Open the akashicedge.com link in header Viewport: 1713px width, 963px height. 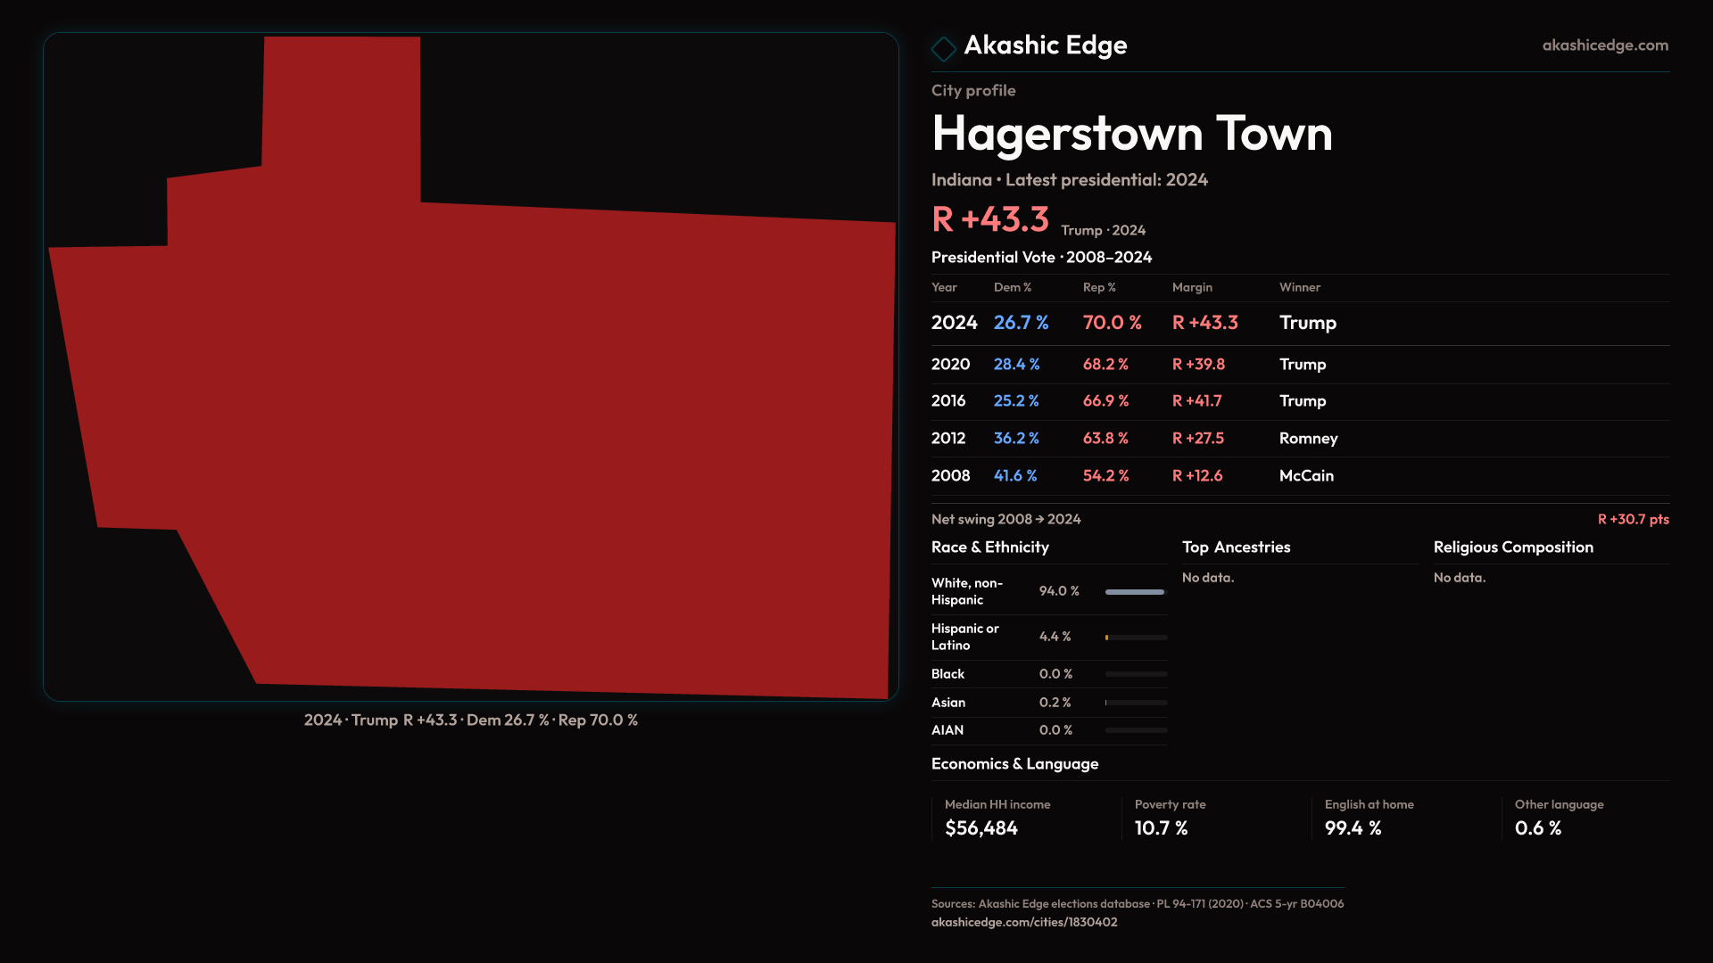[1604, 45]
